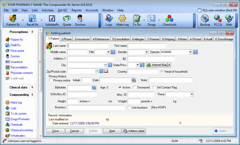The image size is (240, 145).
Task: Click the Save button
Action: [56, 131]
